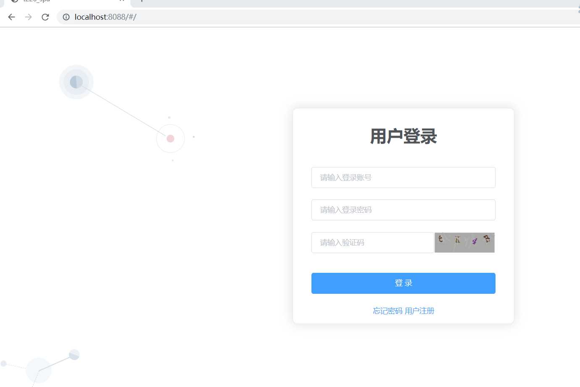580x387 pixels.
Task: Open the 用户注册 link
Action: point(419,311)
